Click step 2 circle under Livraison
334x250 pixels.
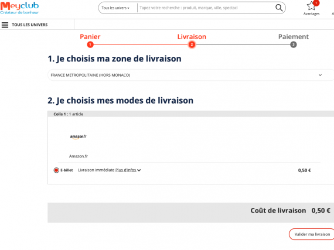[192, 44]
